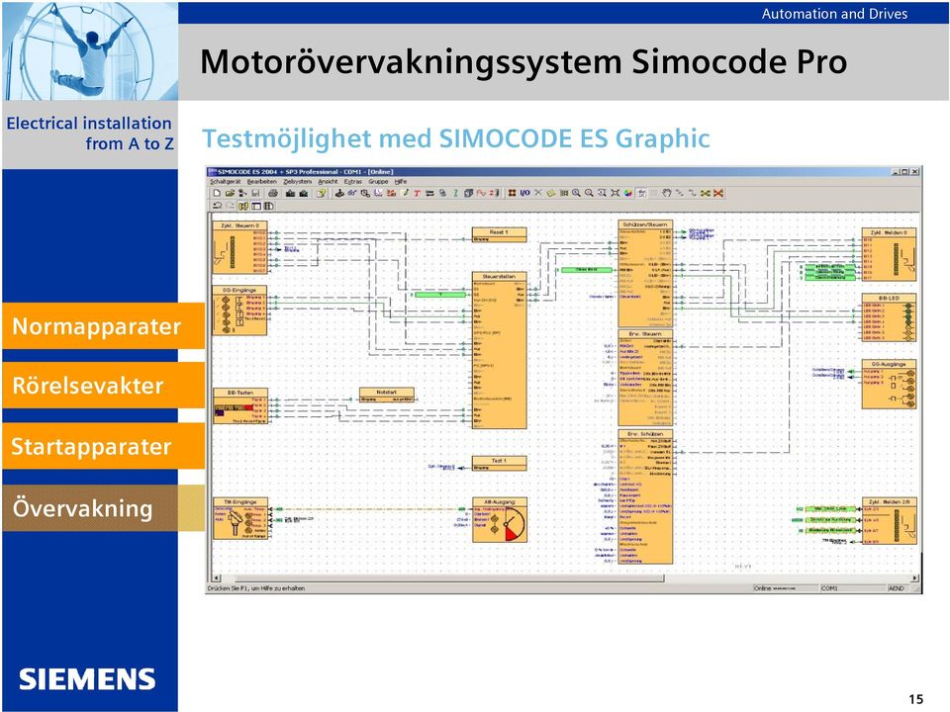Select the Zykl. Melden 0 block
The width and height of the screenshot is (950, 712).
889,255
